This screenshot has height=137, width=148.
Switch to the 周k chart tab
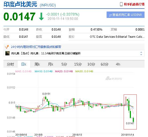[37, 64]
